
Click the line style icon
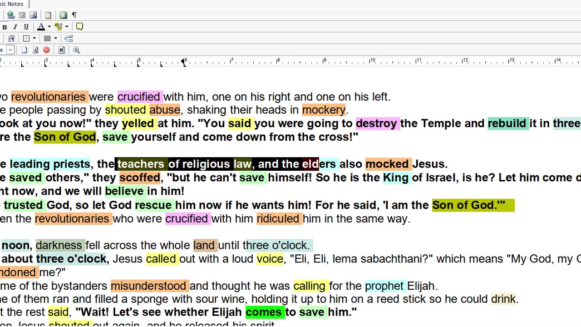point(47,39)
